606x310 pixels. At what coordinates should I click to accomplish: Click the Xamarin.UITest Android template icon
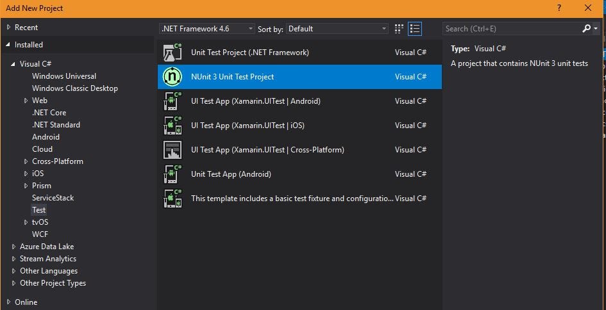173,101
